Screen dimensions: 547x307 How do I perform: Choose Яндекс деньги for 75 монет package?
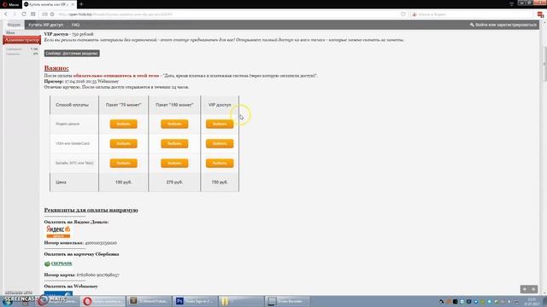(123, 124)
